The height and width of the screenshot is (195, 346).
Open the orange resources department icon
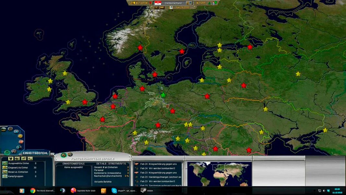pyautogui.click(x=21, y=142)
